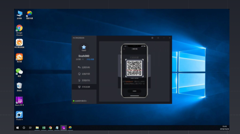Select 远程协助 (remote assistance) in the sidebar

point(84,67)
